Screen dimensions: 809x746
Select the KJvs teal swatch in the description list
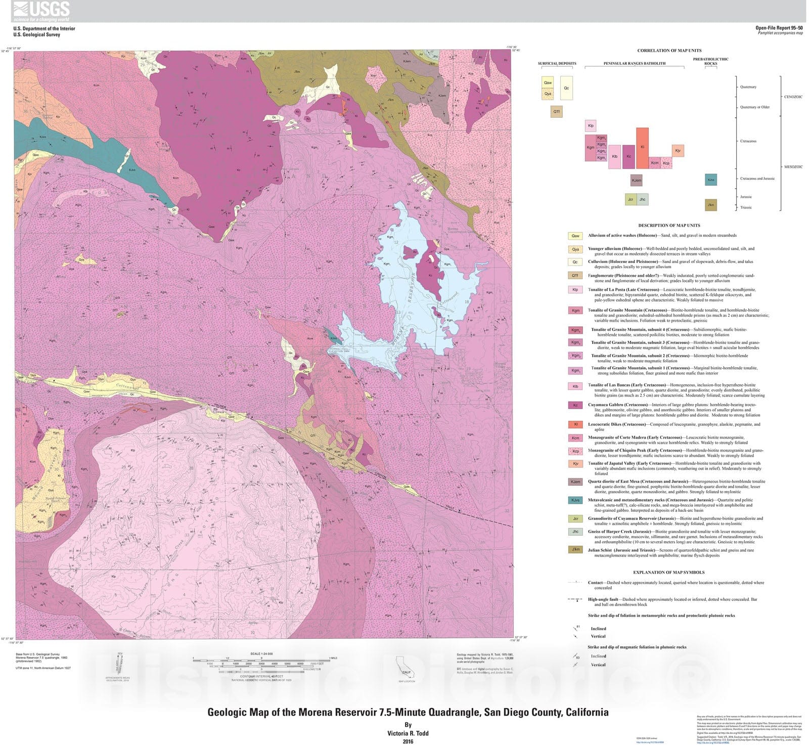pos(575,500)
